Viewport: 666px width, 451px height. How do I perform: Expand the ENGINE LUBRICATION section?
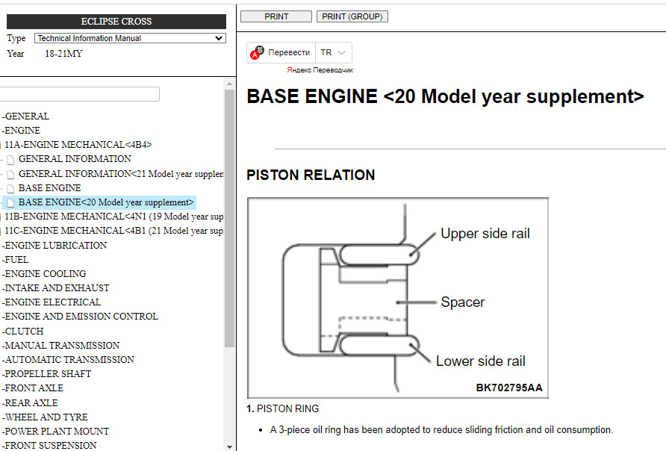[55, 246]
